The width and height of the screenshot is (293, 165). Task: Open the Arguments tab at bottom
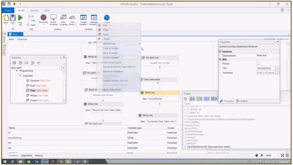[27, 155]
